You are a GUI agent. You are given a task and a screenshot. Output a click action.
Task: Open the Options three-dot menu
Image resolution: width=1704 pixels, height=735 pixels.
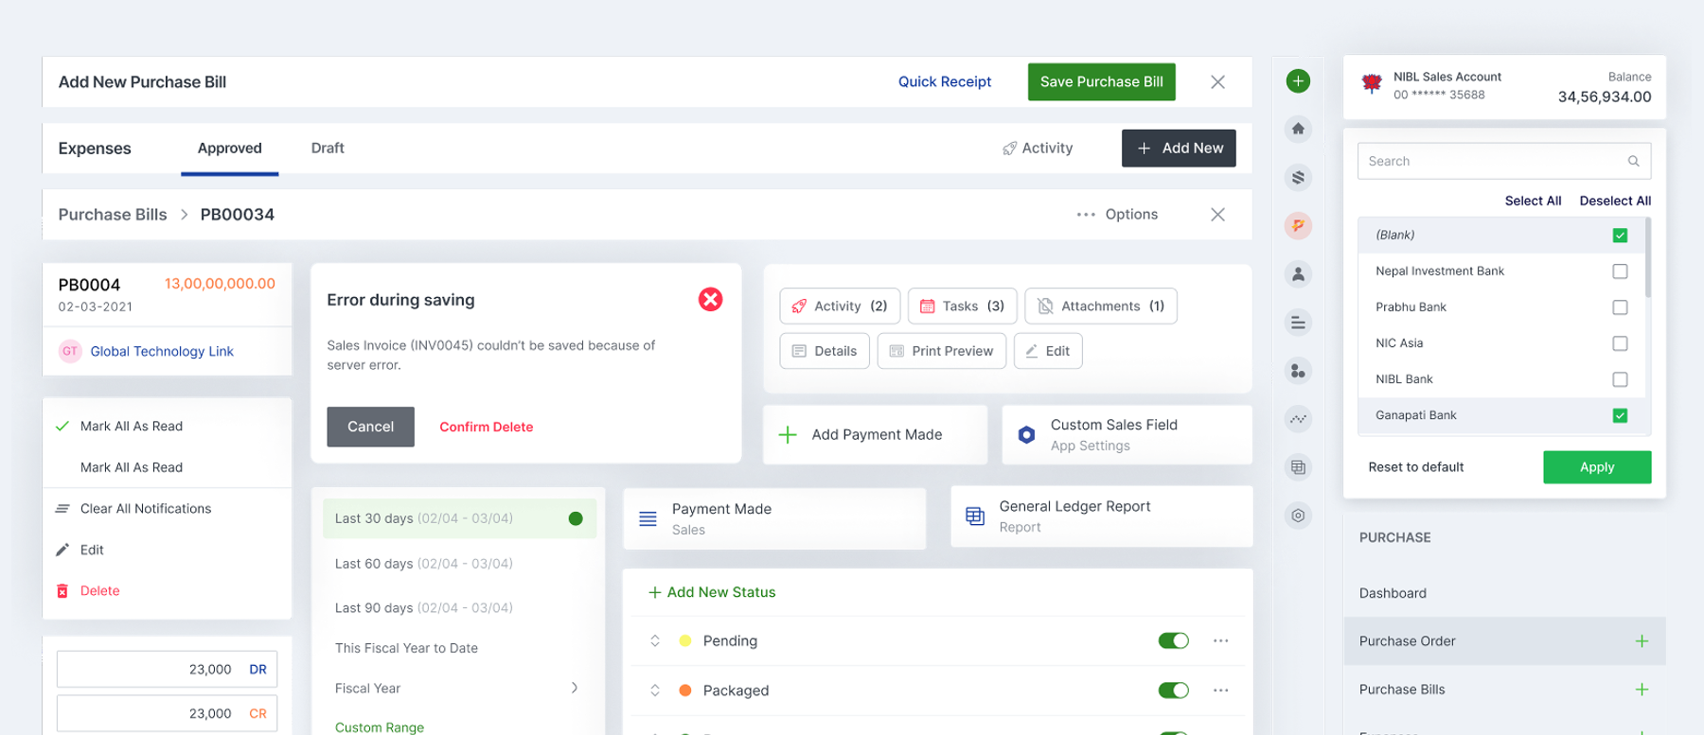1086,215
